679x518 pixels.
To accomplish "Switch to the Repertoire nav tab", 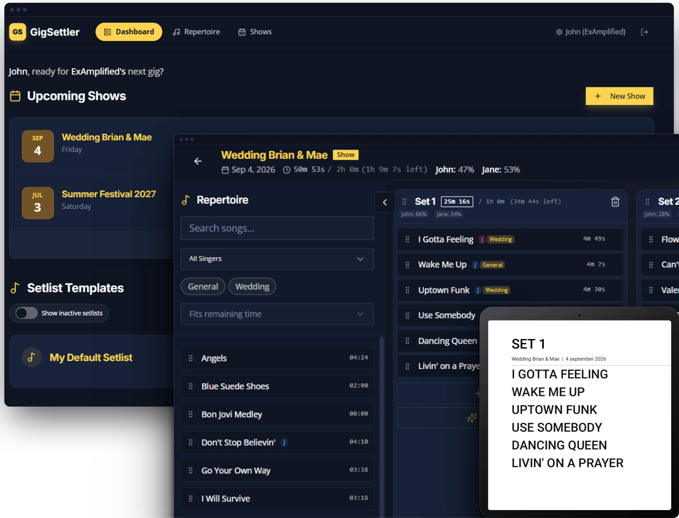I will tap(196, 32).
